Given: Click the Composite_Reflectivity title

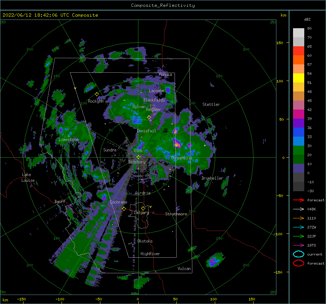Looking at the screenshot, I should coord(163,5).
